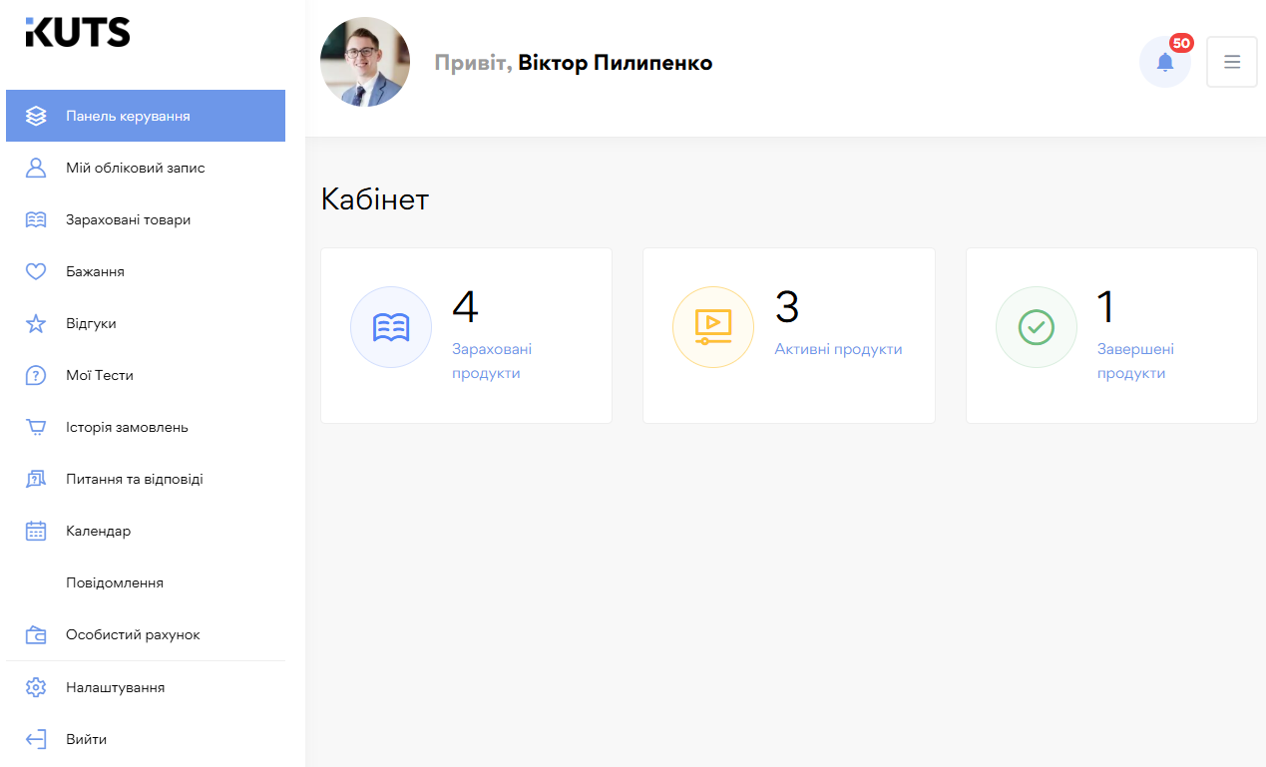
Task: Open order history via the cart icon
Action: [x=36, y=426]
